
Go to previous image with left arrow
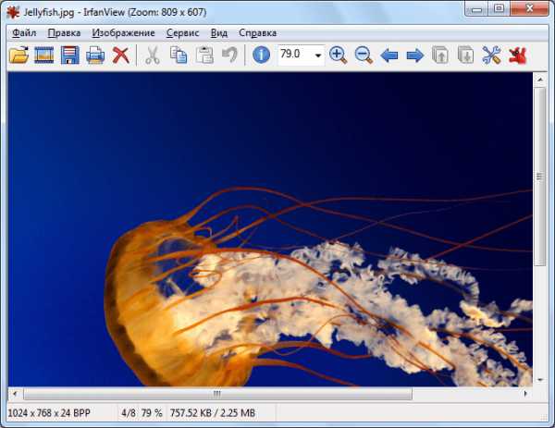point(389,55)
